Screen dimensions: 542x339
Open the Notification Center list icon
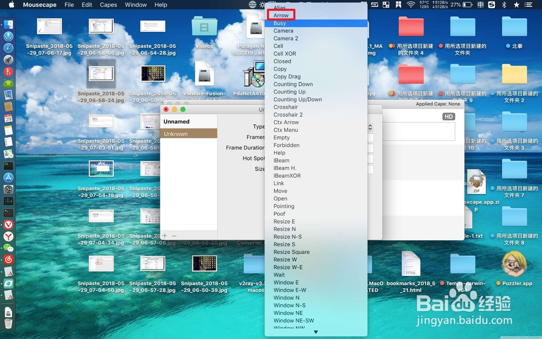coord(528,4)
